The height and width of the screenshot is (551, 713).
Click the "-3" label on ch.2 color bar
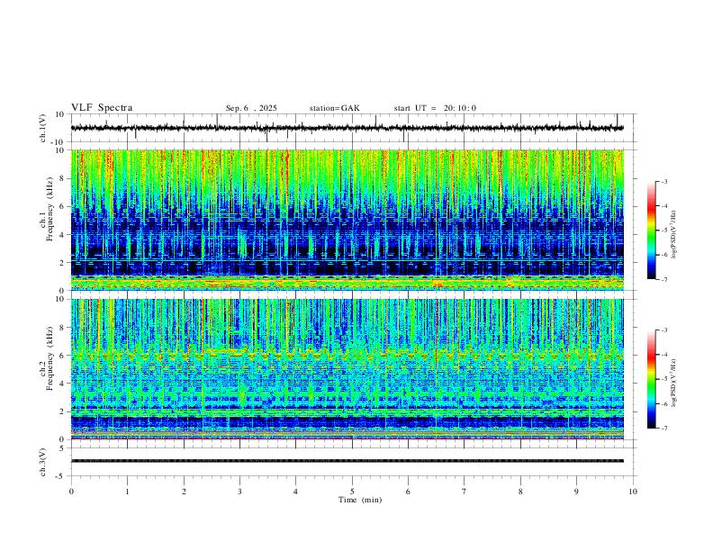pyautogui.click(x=664, y=330)
